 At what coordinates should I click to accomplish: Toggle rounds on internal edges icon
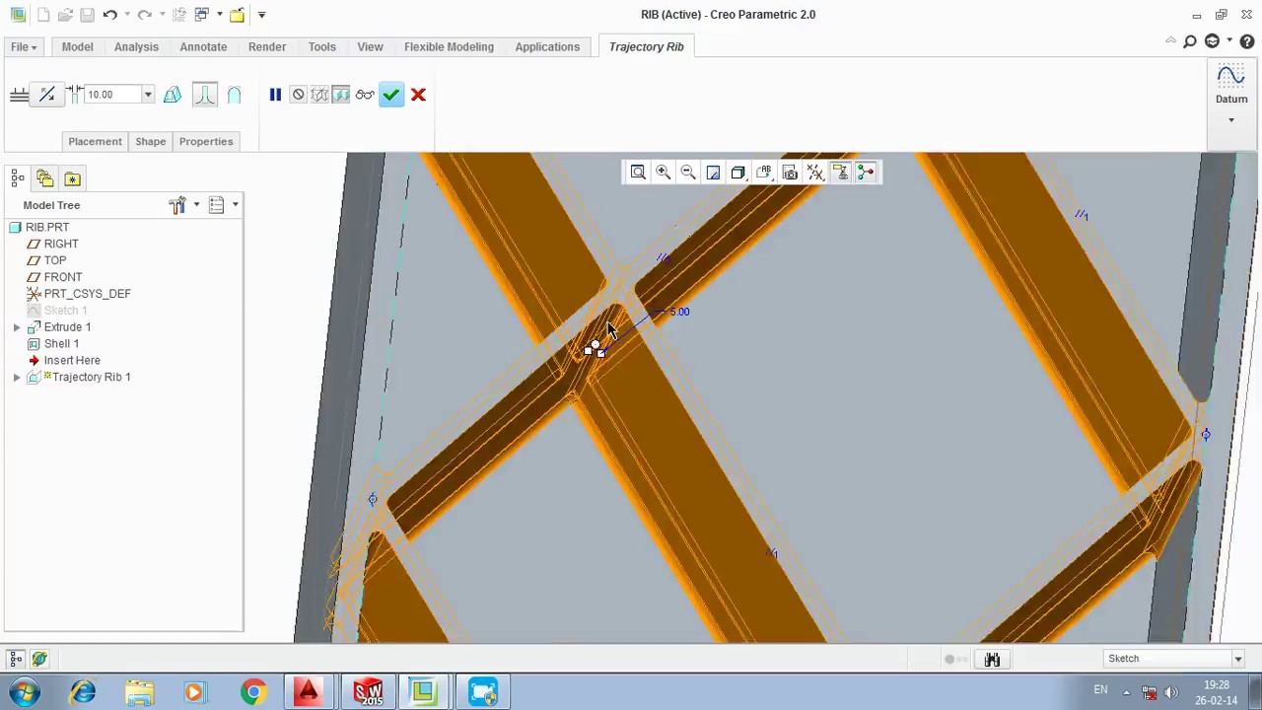(205, 95)
